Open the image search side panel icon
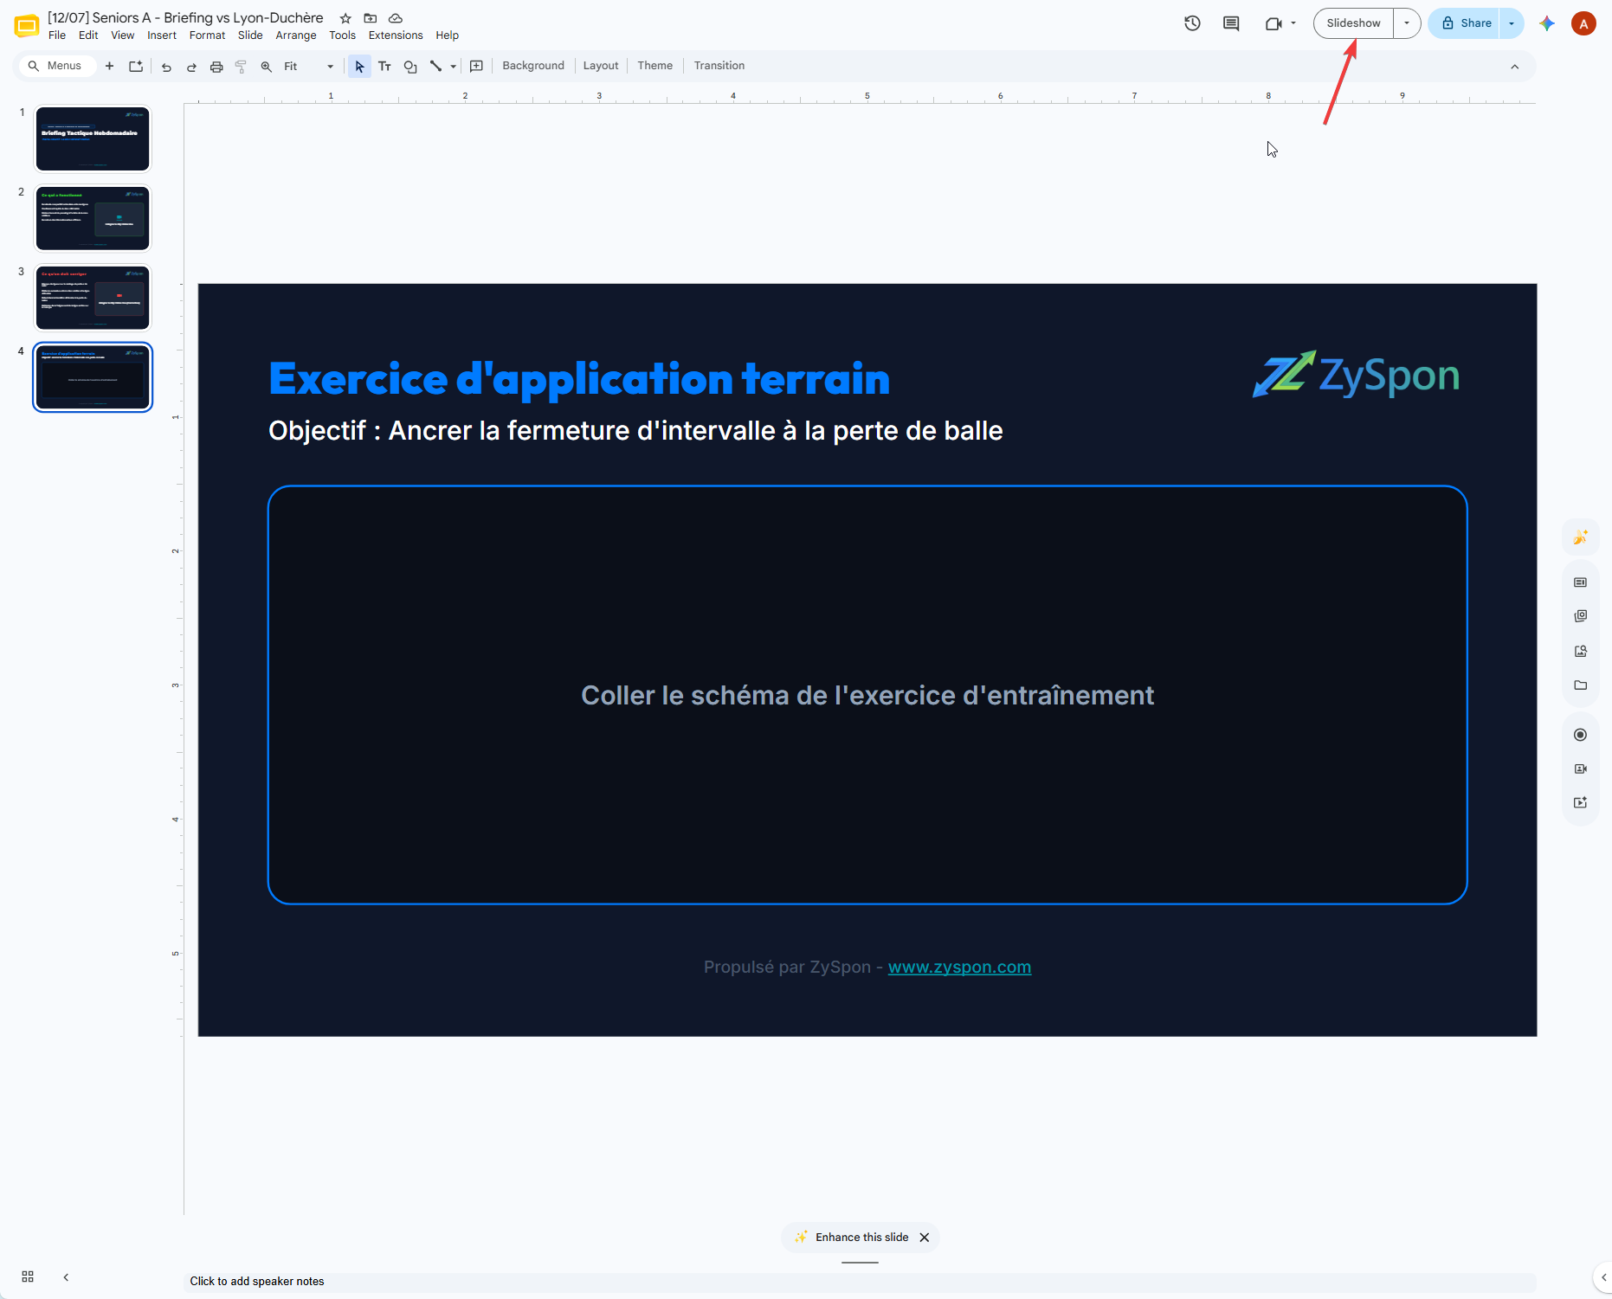 (1581, 651)
